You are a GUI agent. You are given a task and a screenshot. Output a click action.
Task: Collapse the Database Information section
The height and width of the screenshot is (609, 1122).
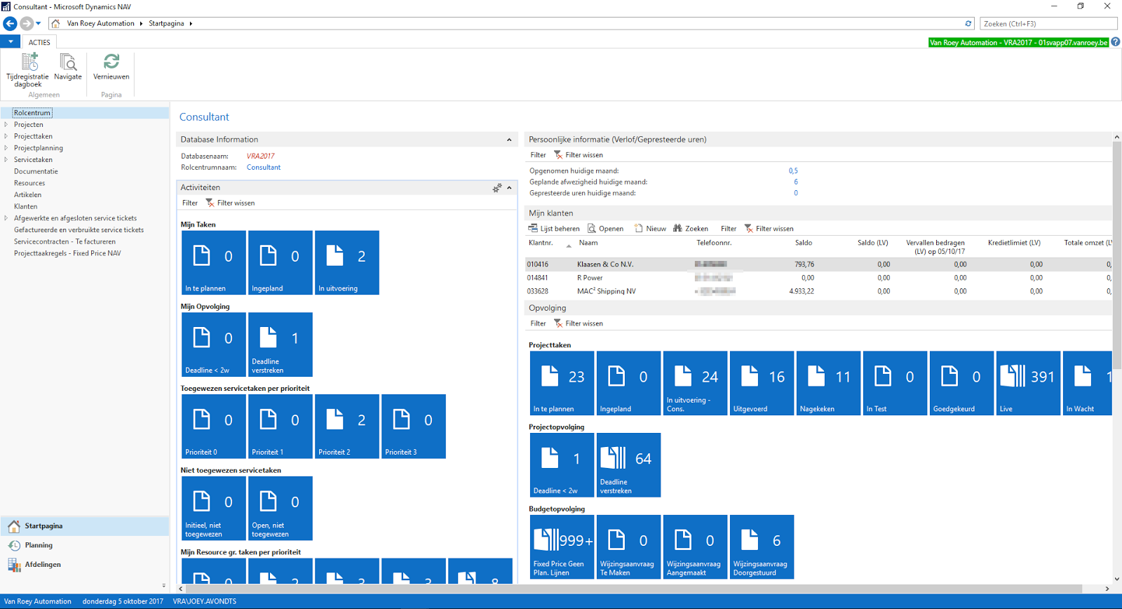509,140
